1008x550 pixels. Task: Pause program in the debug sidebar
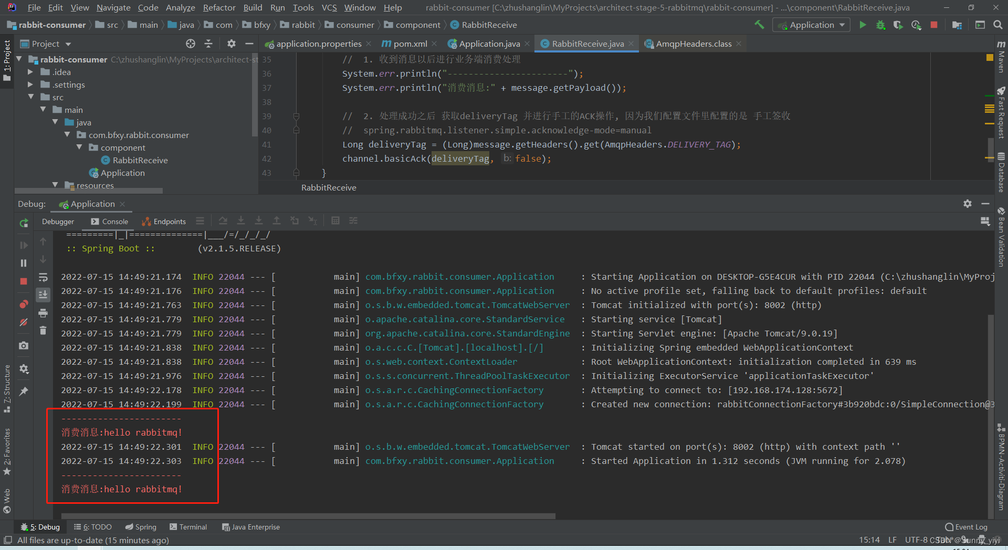(24, 263)
